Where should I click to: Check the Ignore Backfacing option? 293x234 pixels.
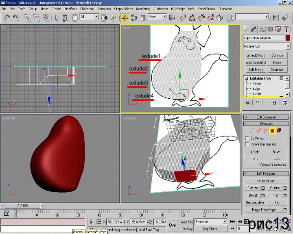pos(248,144)
